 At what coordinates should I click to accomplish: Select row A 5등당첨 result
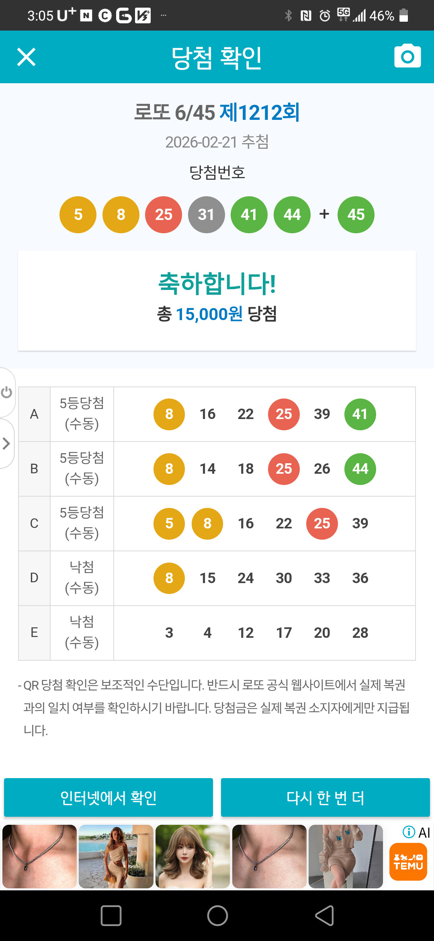[x=82, y=414]
